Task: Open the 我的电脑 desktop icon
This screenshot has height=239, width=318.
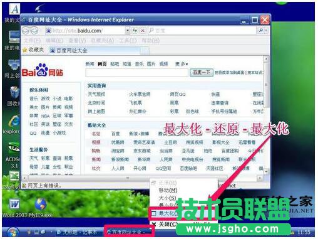Action: [13, 41]
